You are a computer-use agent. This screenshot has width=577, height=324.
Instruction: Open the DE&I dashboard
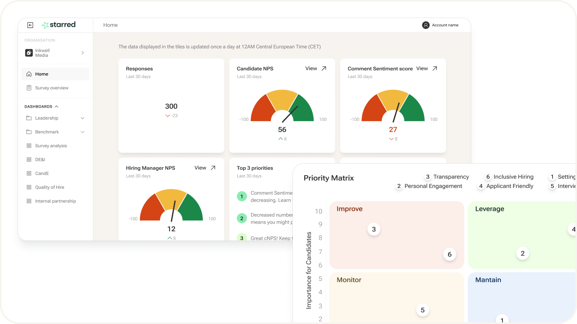pyautogui.click(x=40, y=160)
